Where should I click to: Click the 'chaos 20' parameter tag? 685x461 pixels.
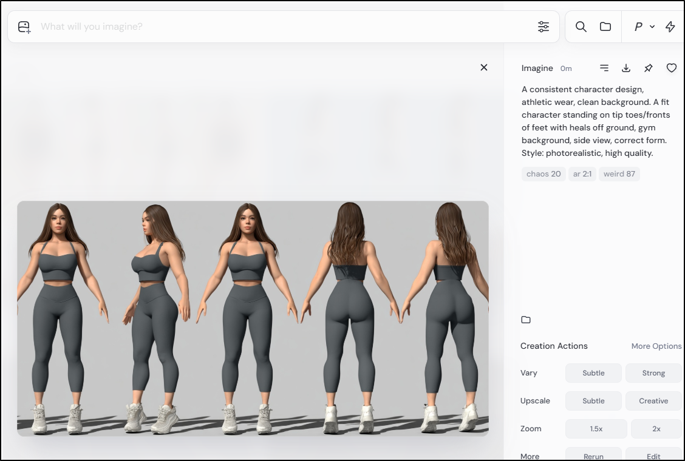pos(544,174)
